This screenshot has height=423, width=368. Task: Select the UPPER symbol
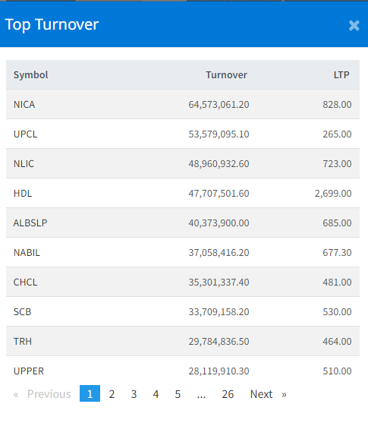[29, 371]
